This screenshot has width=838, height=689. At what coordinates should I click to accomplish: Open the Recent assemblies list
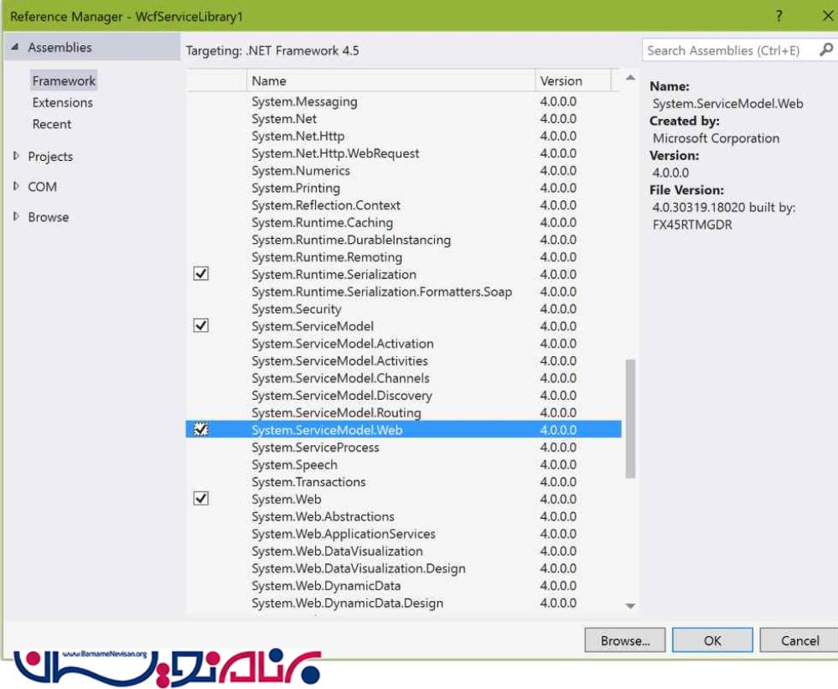coord(52,124)
